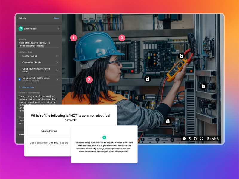Click the Exposed wiring text in editor panel

pyautogui.click(x=30, y=56)
